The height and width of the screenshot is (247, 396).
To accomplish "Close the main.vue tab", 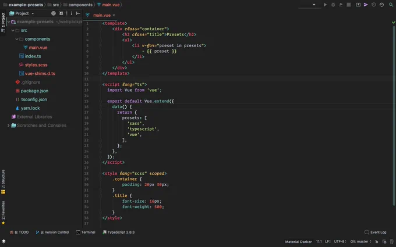I will 114,15.
